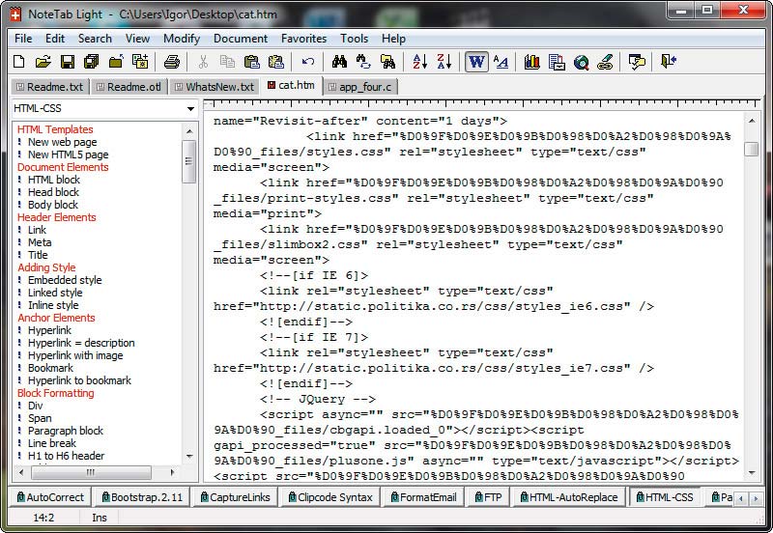Click the editor's vertical scrollbar thumb
The width and height of the screenshot is (773, 533).
[752, 149]
